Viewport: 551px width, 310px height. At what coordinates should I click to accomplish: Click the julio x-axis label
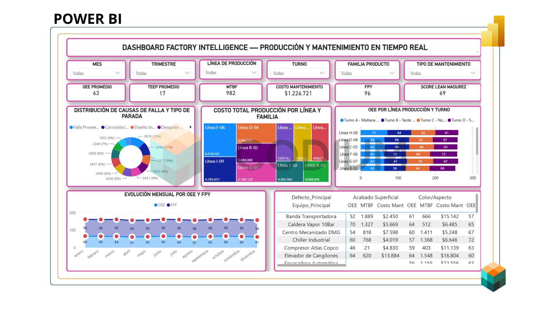pos(174,253)
